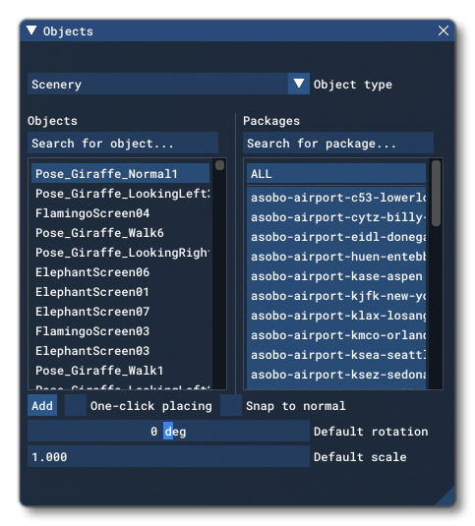Viewport: 475px width, 526px height.
Task: Select ElephantScreen07 object
Action: point(120,312)
